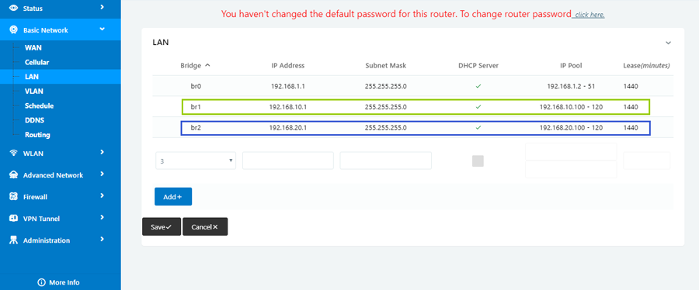Image resolution: width=699 pixels, height=290 pixels.
Task: Click the More Info circle icon
Action: point(42,282)
